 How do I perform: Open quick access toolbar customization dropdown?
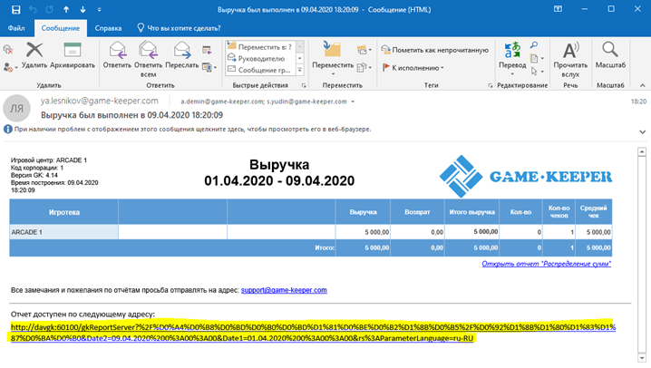point(99,10)
